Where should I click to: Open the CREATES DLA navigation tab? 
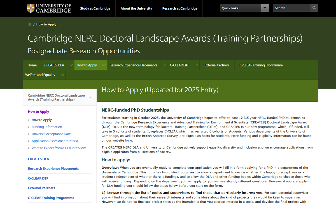point(54,65)
